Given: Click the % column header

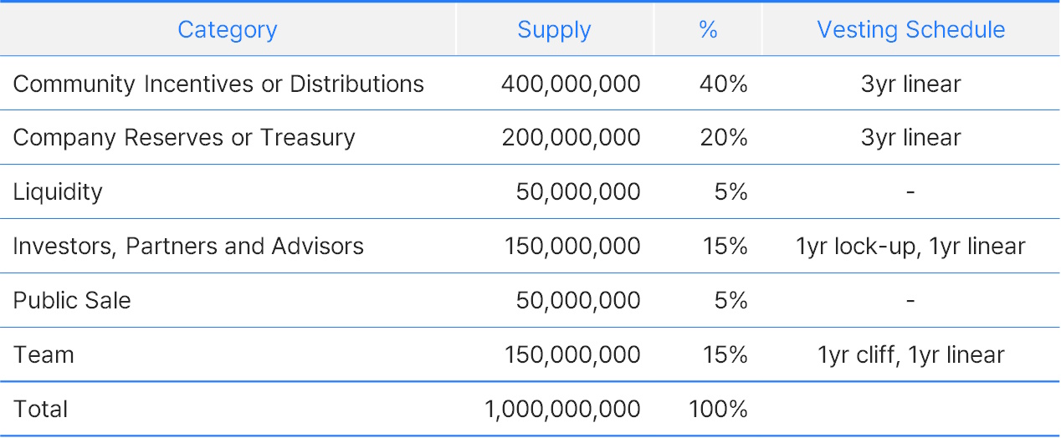Looking at the screenshot, I should coord(708,30).
